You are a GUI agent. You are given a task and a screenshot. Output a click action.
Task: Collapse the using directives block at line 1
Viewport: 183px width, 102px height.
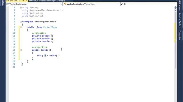[21, 8]
